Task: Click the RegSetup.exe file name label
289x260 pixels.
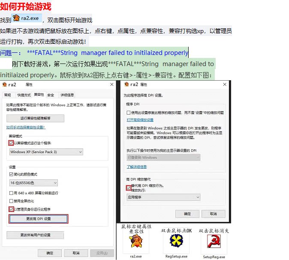Action: pos(176,256)
